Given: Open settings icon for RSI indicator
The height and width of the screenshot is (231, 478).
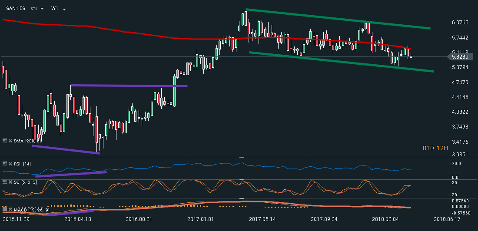Looking at the screenshot, I should [x=5, y=163].
